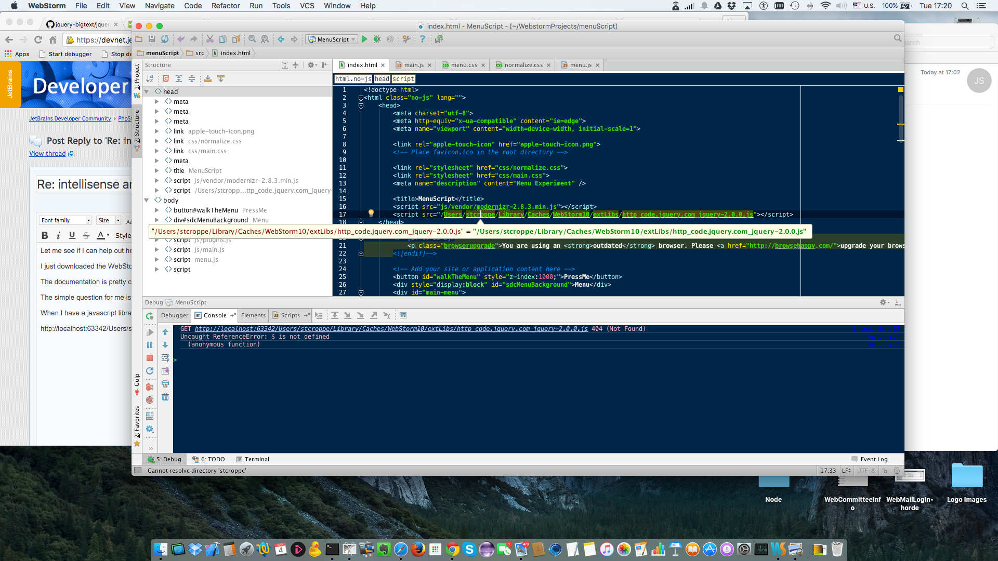
Task: Expand the title MenuScript tree node
Action: (156, 170)
